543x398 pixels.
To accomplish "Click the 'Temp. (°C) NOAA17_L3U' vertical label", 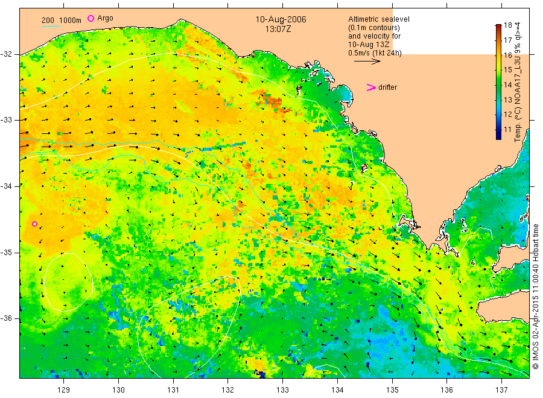I will click(518, 82).
